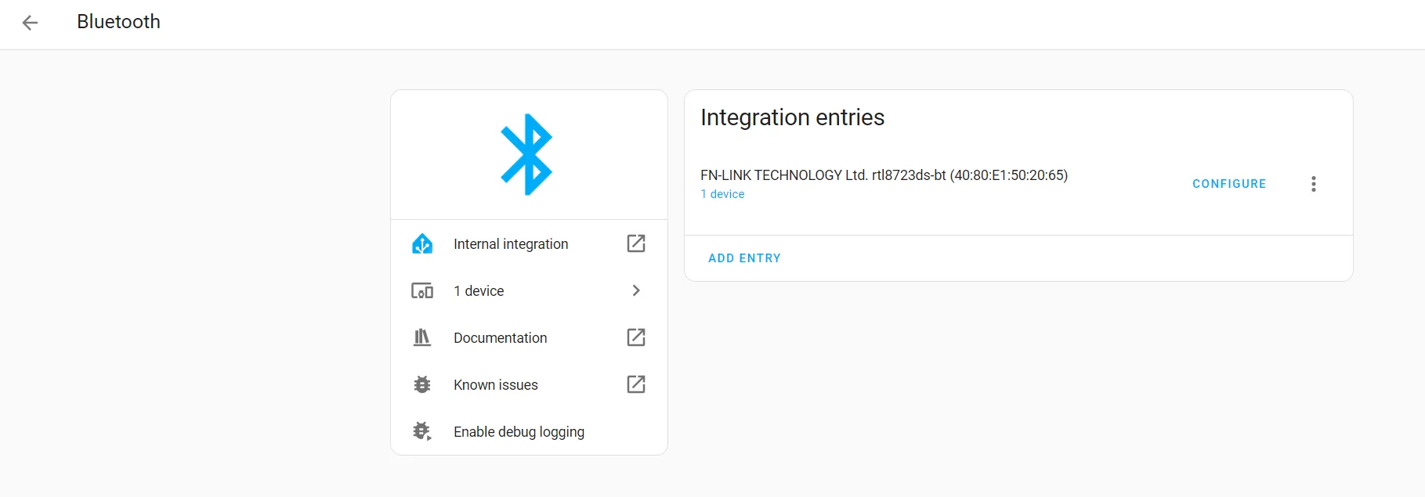Go back using the back arrow

(x=30, y=23)
